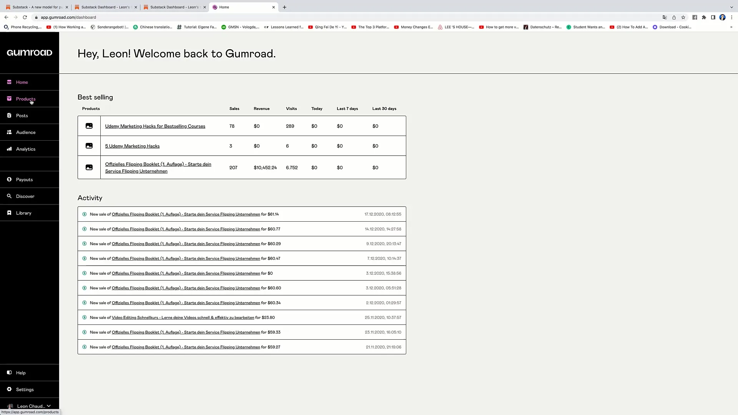
Task: Open the 5 Udemy Marketing Hacks product
Action: (x=132, y=146)
